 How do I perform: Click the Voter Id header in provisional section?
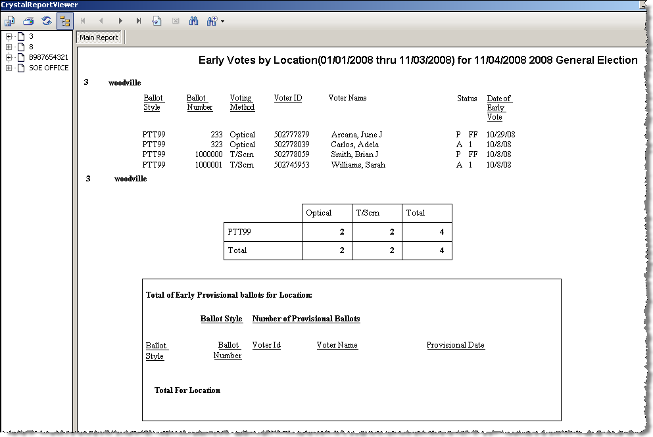pyautogui.click(x=266, y=345)
